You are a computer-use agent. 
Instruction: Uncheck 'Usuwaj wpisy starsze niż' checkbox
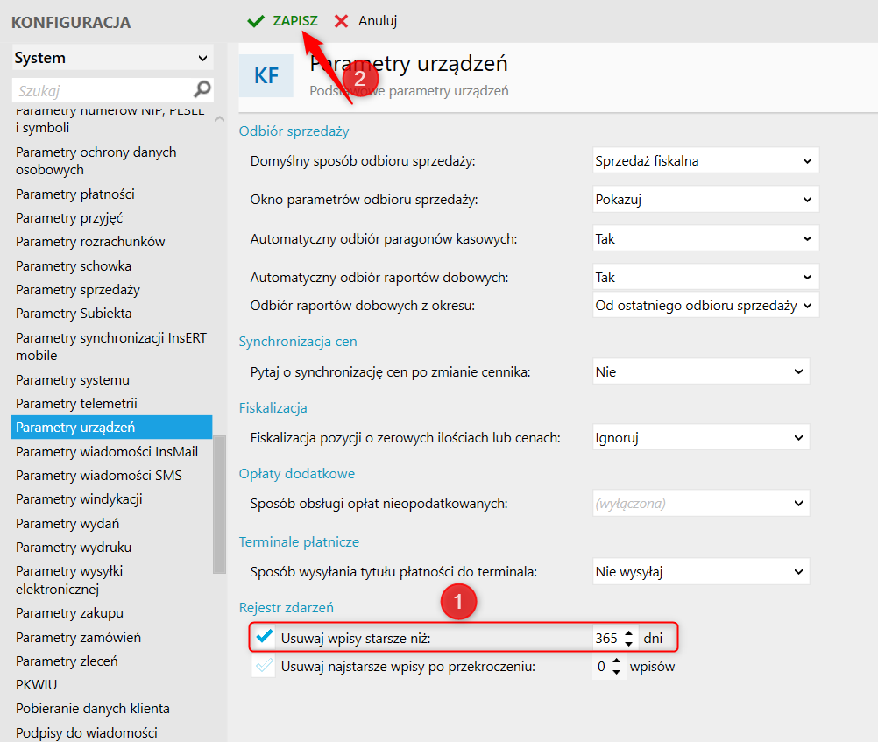click(x=264, y=638)
